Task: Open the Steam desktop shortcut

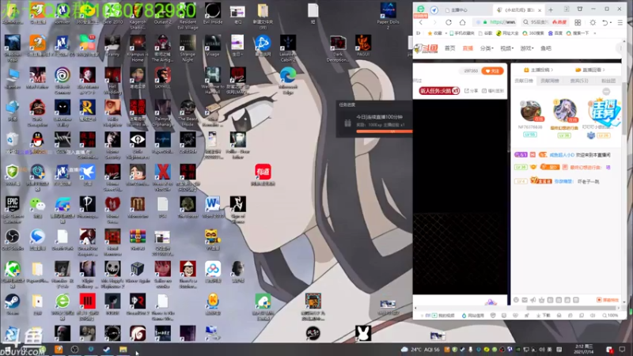Action: [x=13, y=305]
